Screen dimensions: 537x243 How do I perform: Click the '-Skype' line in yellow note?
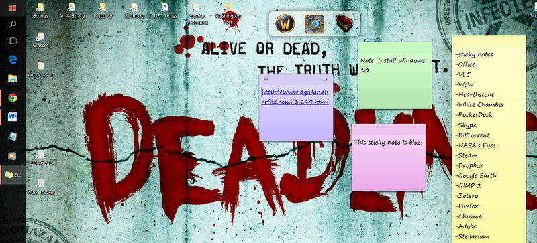(466, 125)
